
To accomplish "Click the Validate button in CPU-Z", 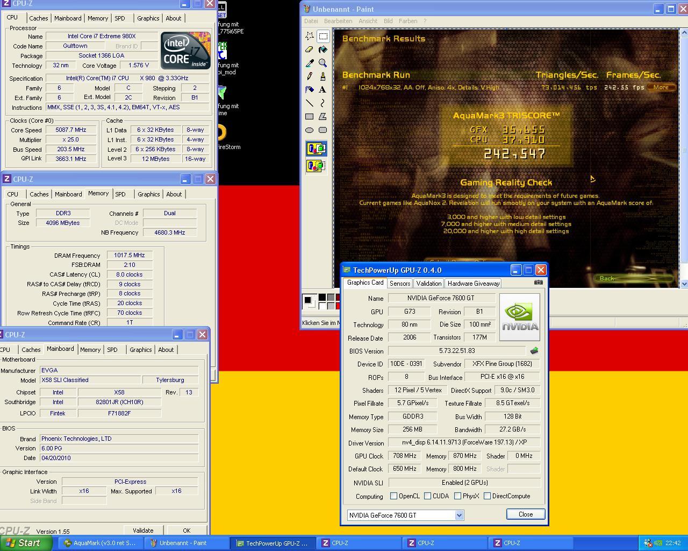I will [x=143, y=531].
